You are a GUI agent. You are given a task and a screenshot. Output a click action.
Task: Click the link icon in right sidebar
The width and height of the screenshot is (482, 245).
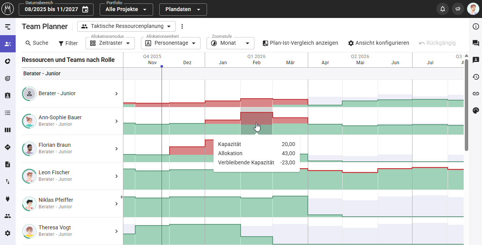pyautogui.click(x=476, y=94)
